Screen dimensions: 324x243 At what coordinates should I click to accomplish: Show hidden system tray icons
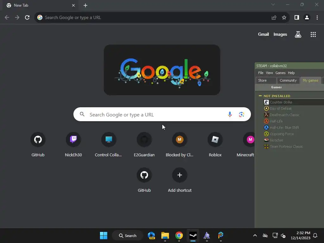[255, 235]
